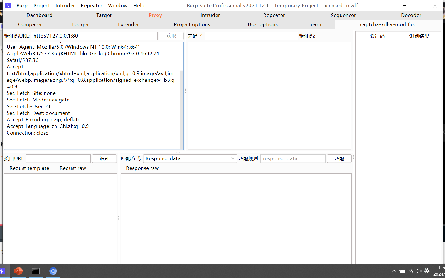Viewport: 445px width, 278px height.
Task: Open the Project options tab
Action: (192, 24)
